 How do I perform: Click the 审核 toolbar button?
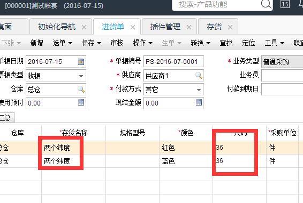tap(117, 43)
